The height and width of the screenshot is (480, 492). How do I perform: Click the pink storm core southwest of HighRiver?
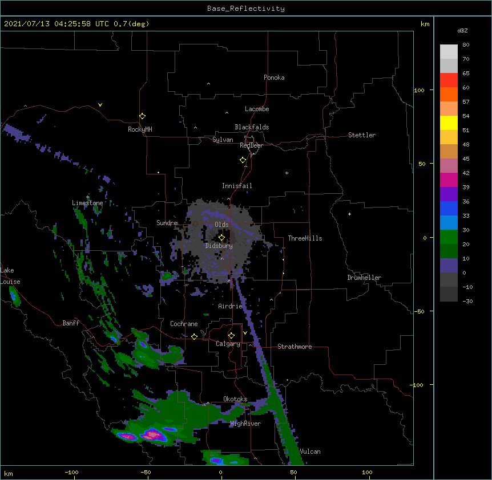[152, 435]
